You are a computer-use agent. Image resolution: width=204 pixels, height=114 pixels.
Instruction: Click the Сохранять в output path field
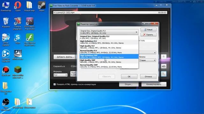[x=74, y=66]
